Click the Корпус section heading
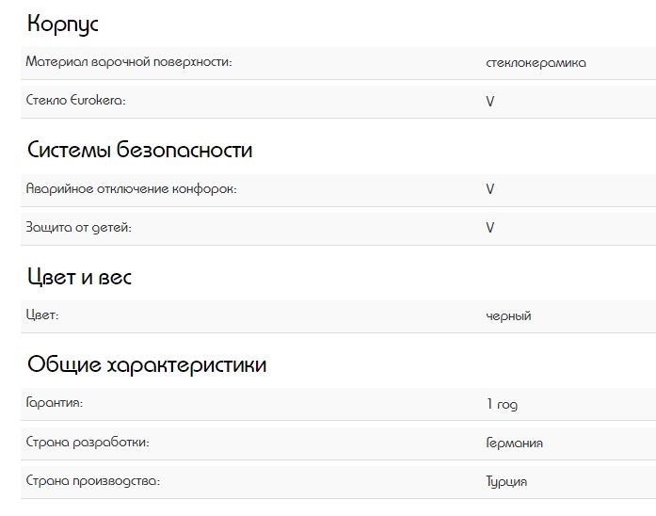 coord(63,24)
